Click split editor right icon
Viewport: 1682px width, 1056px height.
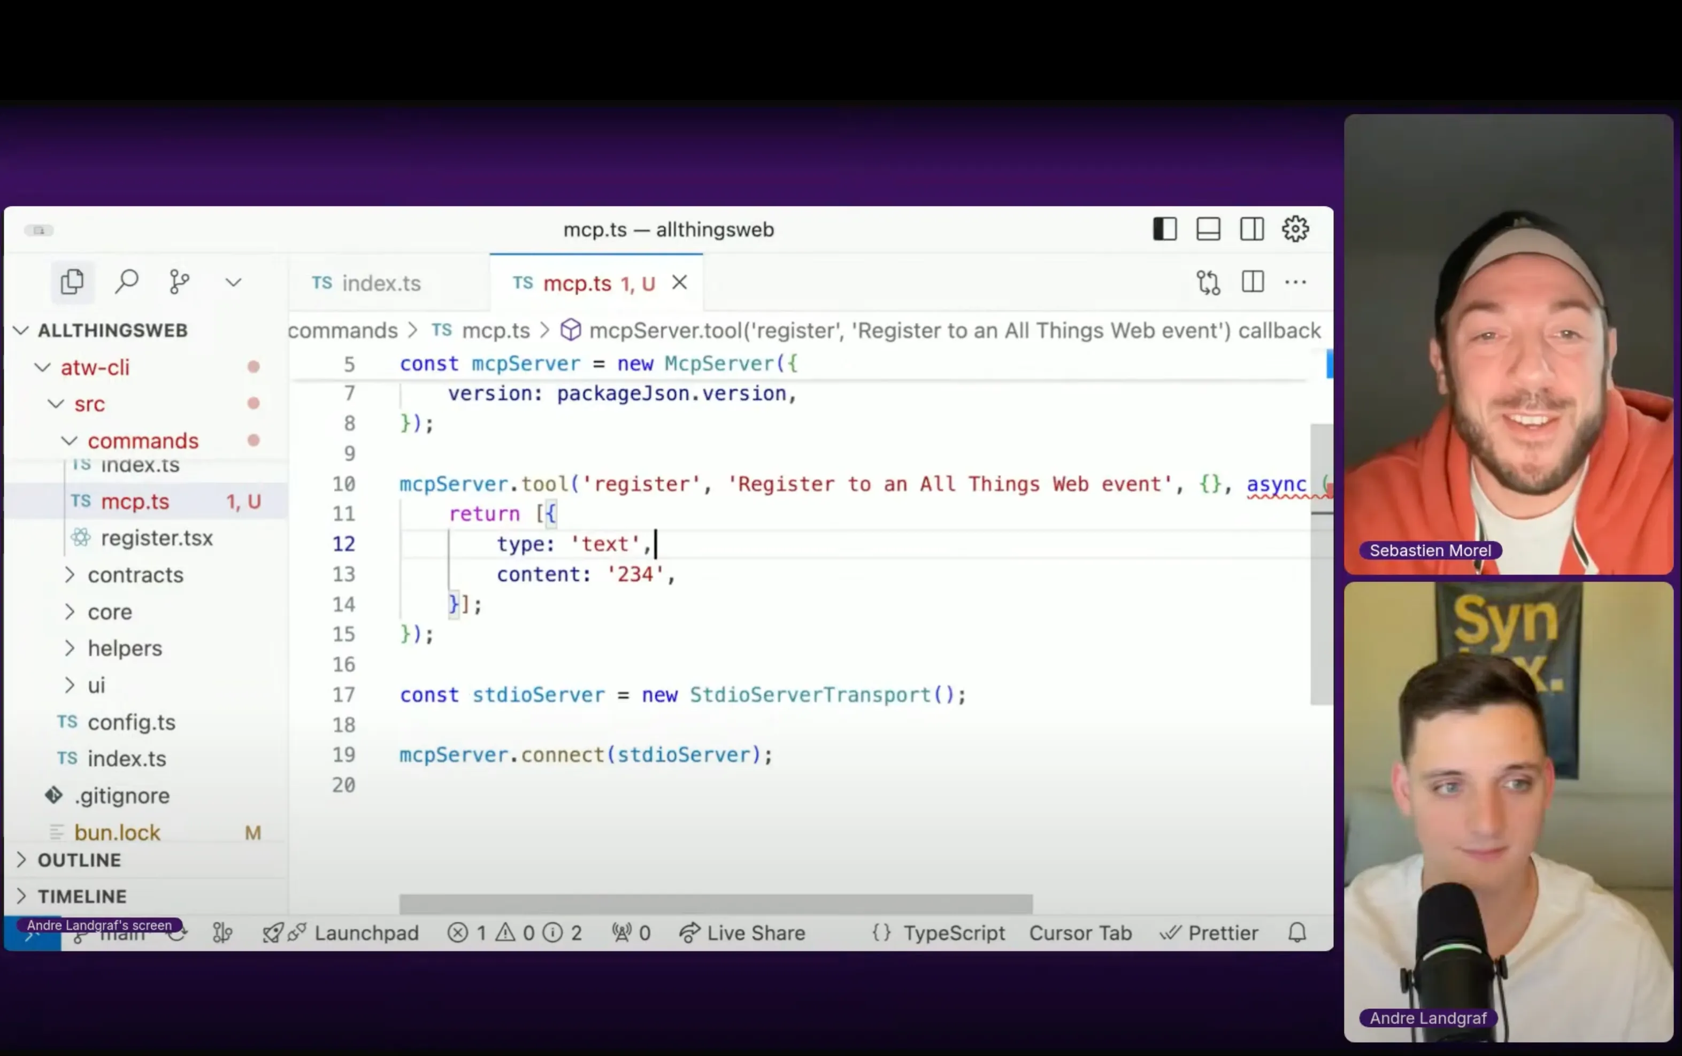pos(1253,282)
